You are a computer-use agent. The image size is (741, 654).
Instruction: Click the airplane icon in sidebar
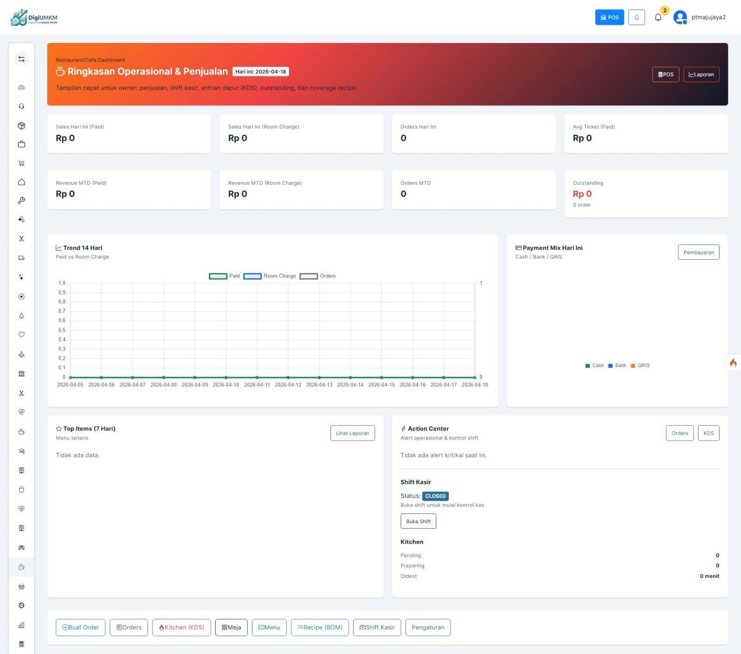point(21,355)
